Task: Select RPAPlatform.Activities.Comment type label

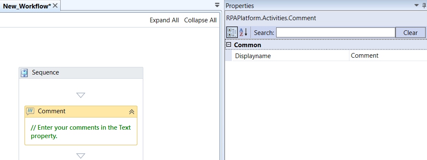Action: (x=271, y=18)
